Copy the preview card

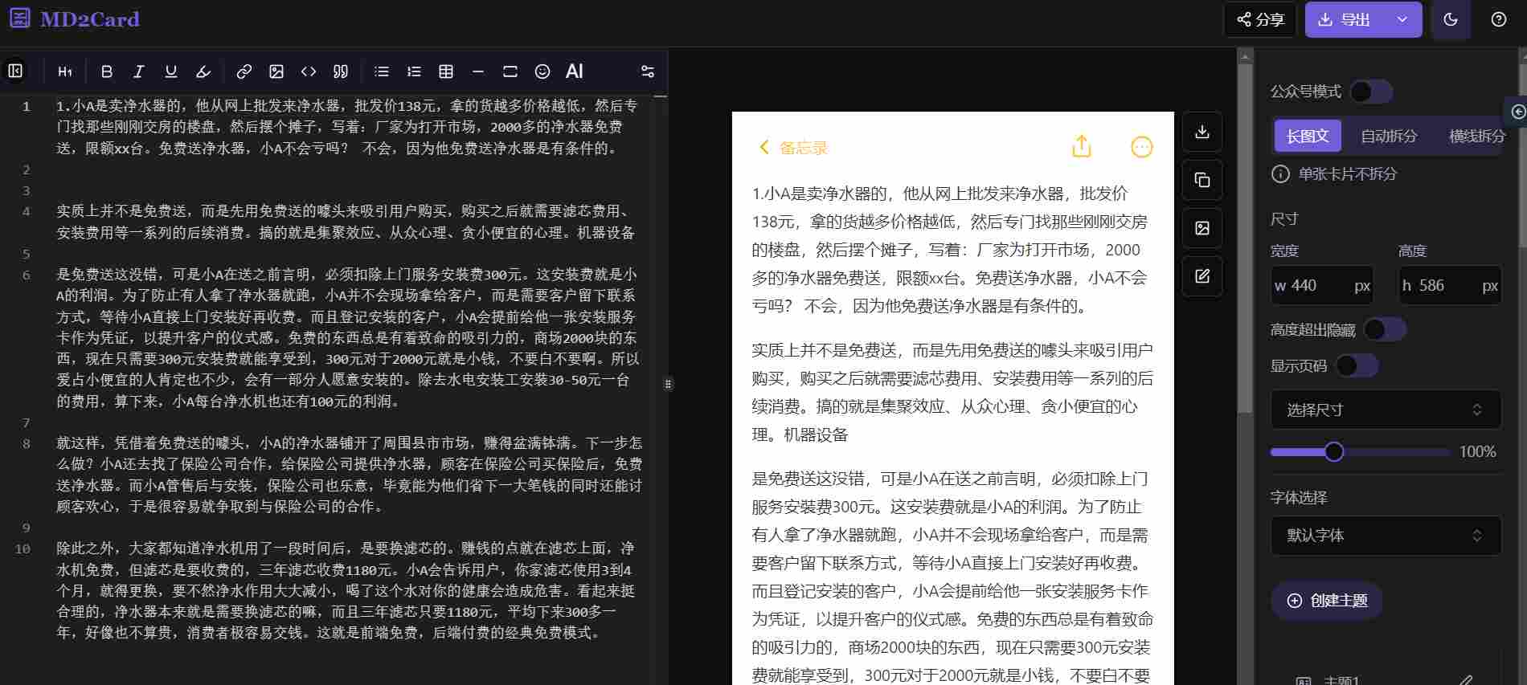pos(1202,180)
